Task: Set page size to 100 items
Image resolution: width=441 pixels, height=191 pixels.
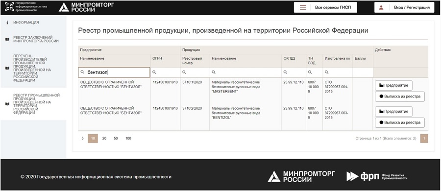Action: pos(128,139)
